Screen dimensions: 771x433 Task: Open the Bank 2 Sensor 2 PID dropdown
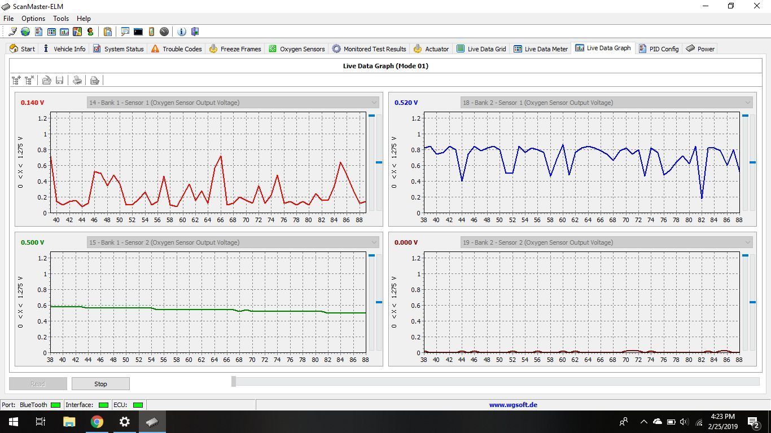pyautogui.click(x=747, y=242)
